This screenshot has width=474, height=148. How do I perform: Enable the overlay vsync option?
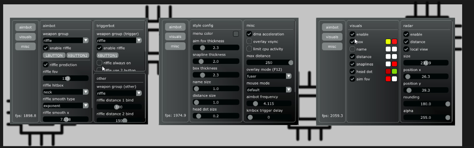pos(249,41)
